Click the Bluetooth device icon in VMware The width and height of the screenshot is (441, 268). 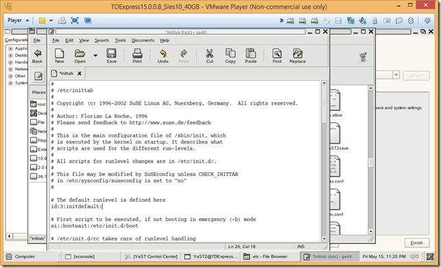[411, 21]
